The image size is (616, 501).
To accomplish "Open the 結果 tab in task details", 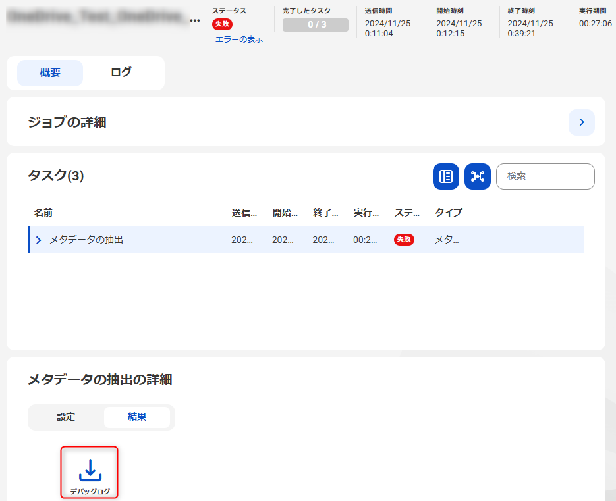I will [x=137, y=417].
